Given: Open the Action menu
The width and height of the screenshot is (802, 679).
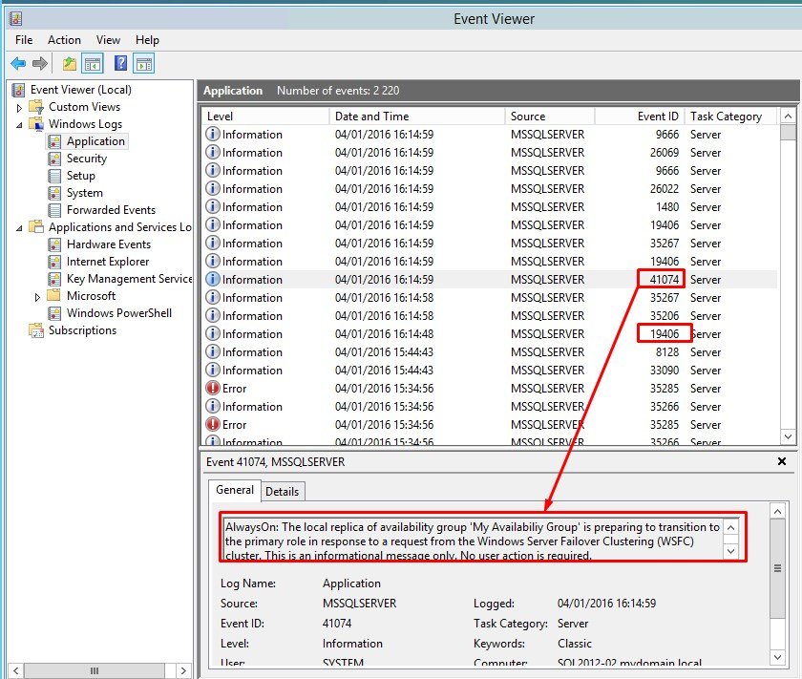Looking at the screenshot, I should coord(64,40).
